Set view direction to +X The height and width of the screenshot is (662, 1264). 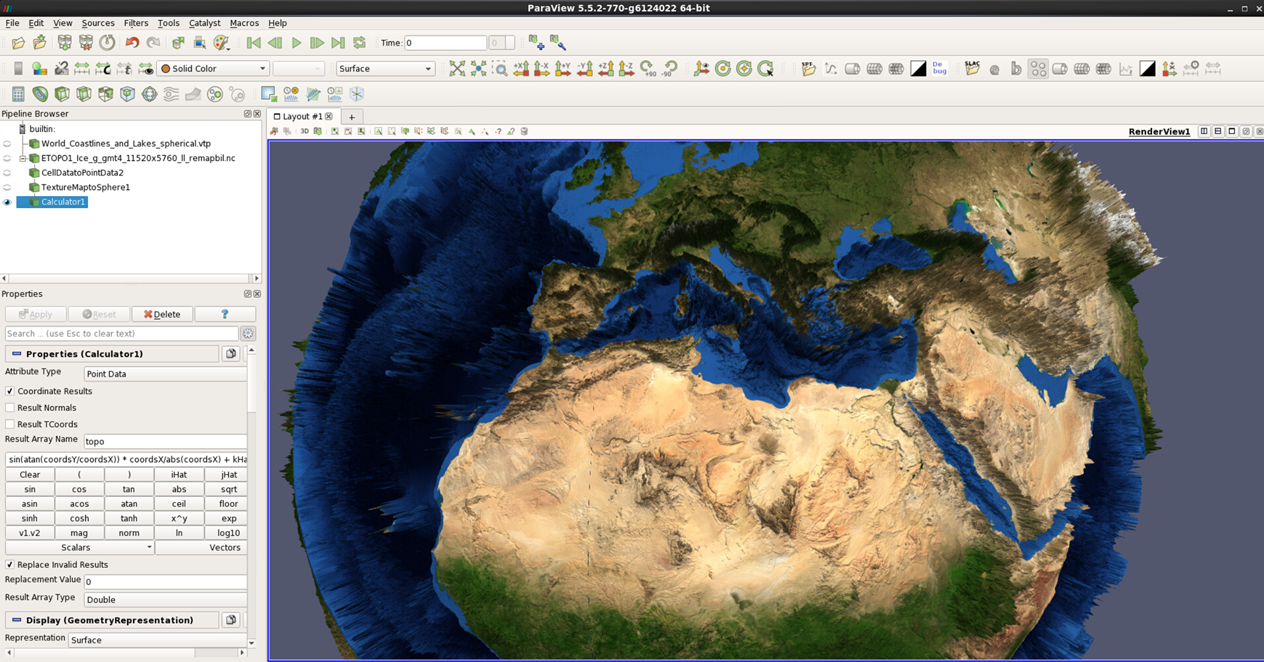[x=521, y=68]
